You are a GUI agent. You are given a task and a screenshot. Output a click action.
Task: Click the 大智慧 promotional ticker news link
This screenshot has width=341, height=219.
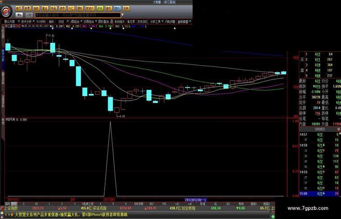(x=71, y=215)
